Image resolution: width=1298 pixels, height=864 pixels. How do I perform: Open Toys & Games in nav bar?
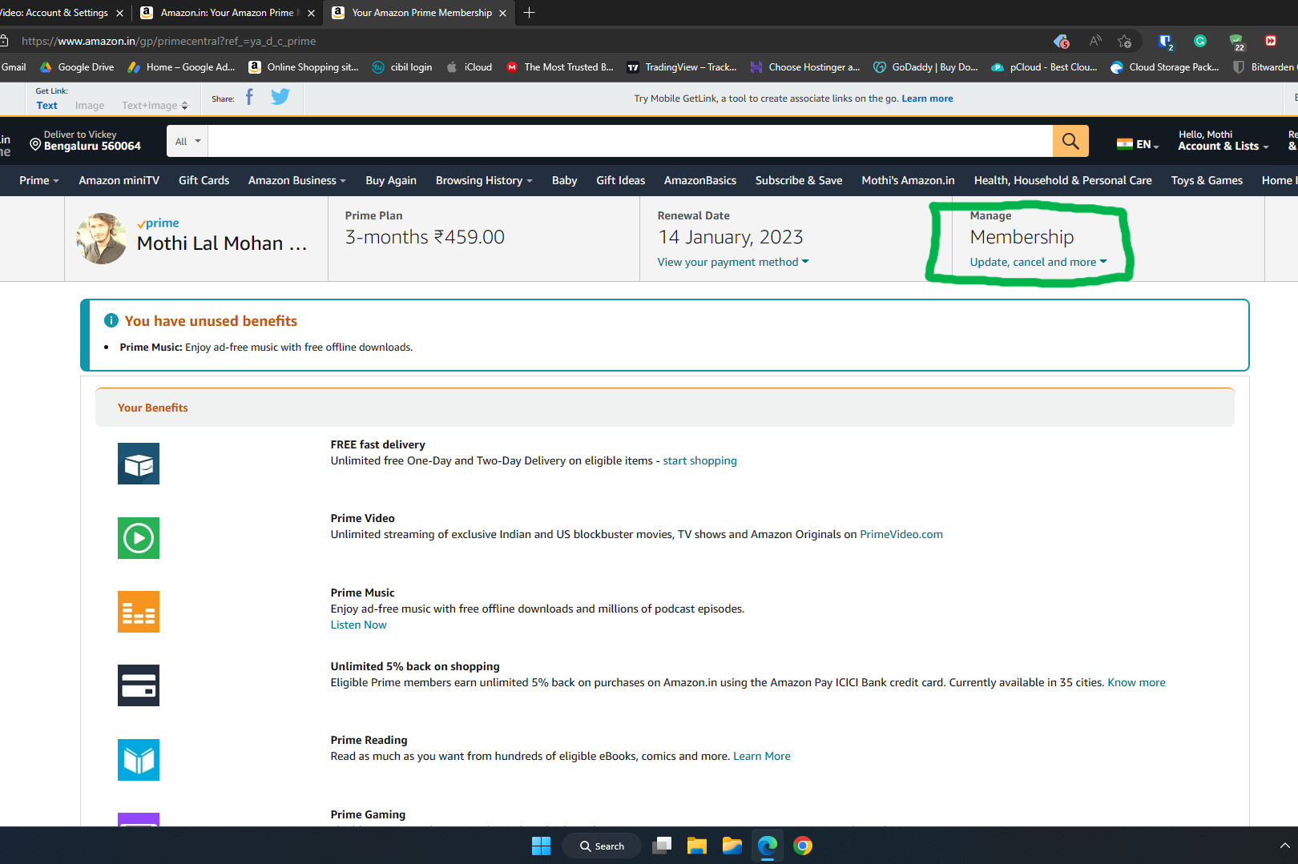click(x=1207, y=180)
